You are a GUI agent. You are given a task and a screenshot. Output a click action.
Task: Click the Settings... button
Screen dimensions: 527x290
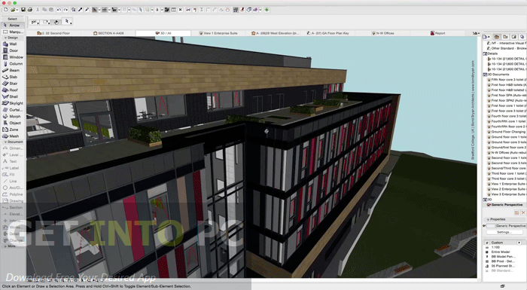(x=504, y=232)
